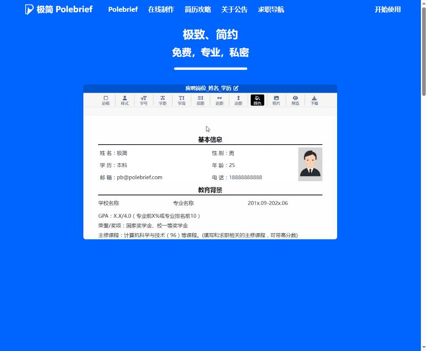Image resolution: width=427 pixels, height=351 pixels.
Task: Open the 段距 paragraph spacing tool
Action: pyautogui.click(x=200, y=100)
